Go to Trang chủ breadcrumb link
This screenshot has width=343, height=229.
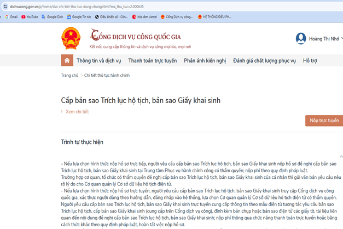click(69, 75)
